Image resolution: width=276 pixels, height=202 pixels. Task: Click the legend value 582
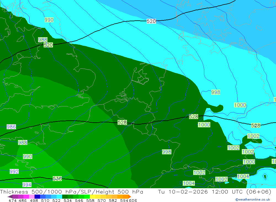[113, 200]
